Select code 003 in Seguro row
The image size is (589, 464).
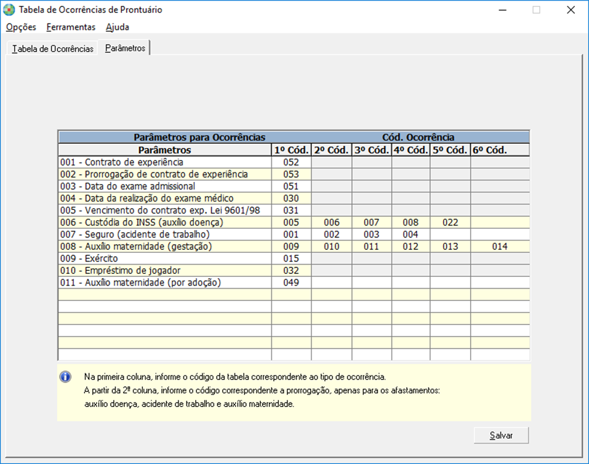coord(372,234)
